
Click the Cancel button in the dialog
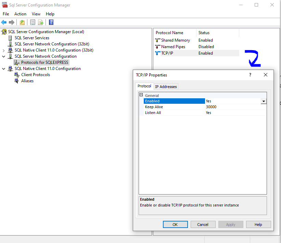tap(203, 225)
